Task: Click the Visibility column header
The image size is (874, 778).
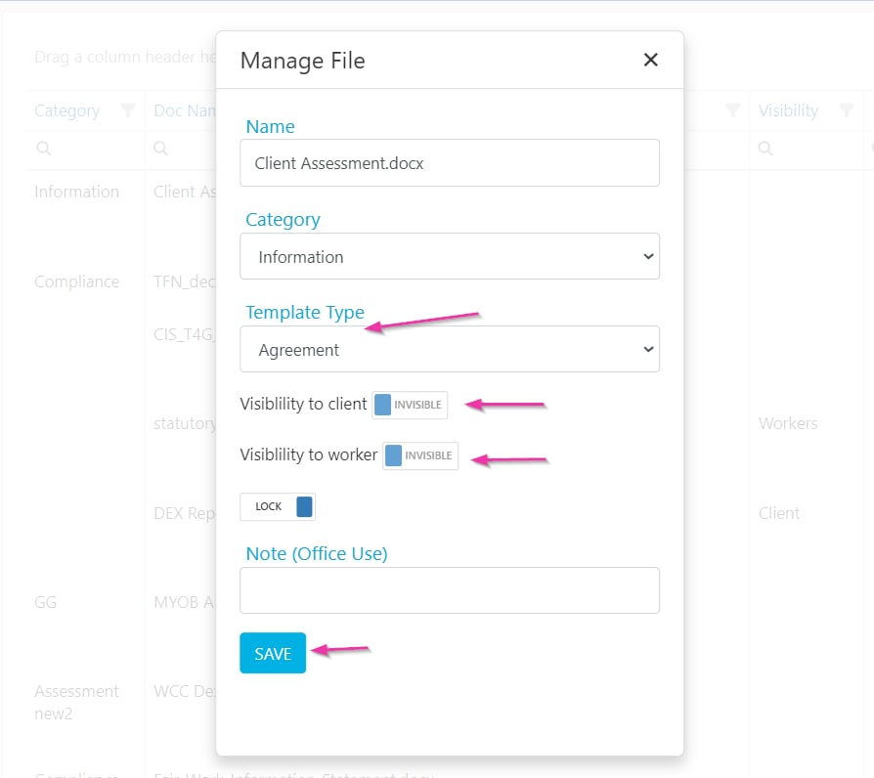Action: (788, 110)
